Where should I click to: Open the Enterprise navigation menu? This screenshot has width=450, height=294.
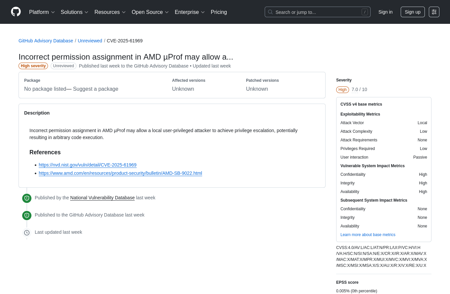click(x=190, y=12)
